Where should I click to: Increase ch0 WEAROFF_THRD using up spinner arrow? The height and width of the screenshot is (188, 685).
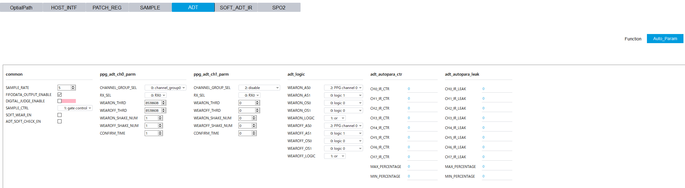pos(164,109)
